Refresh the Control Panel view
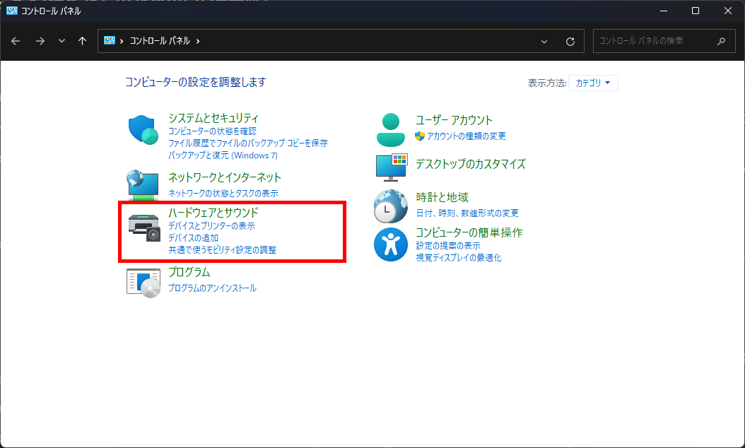 (570, 41)
